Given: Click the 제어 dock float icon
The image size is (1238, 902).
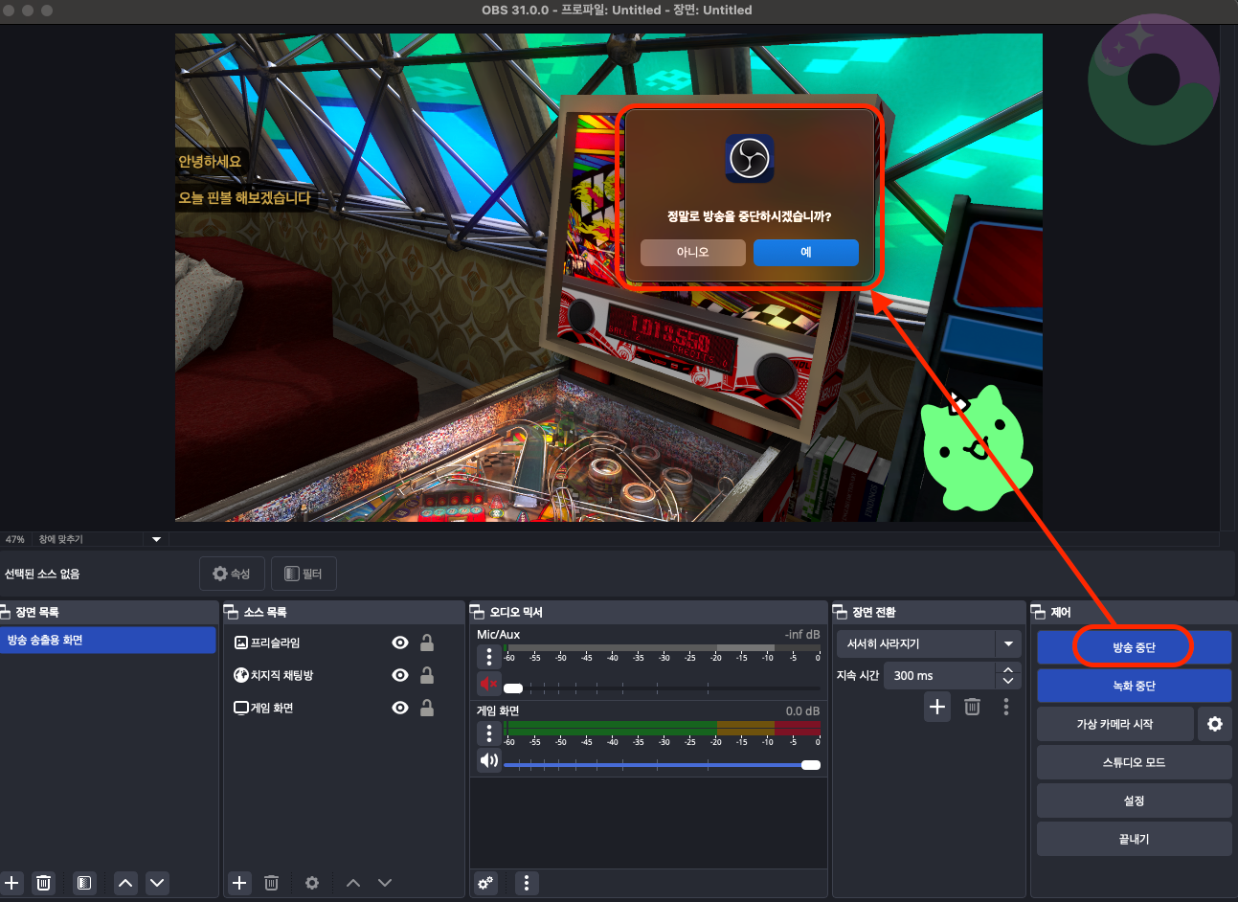Looking at the screenshot, I should 1039,612.
